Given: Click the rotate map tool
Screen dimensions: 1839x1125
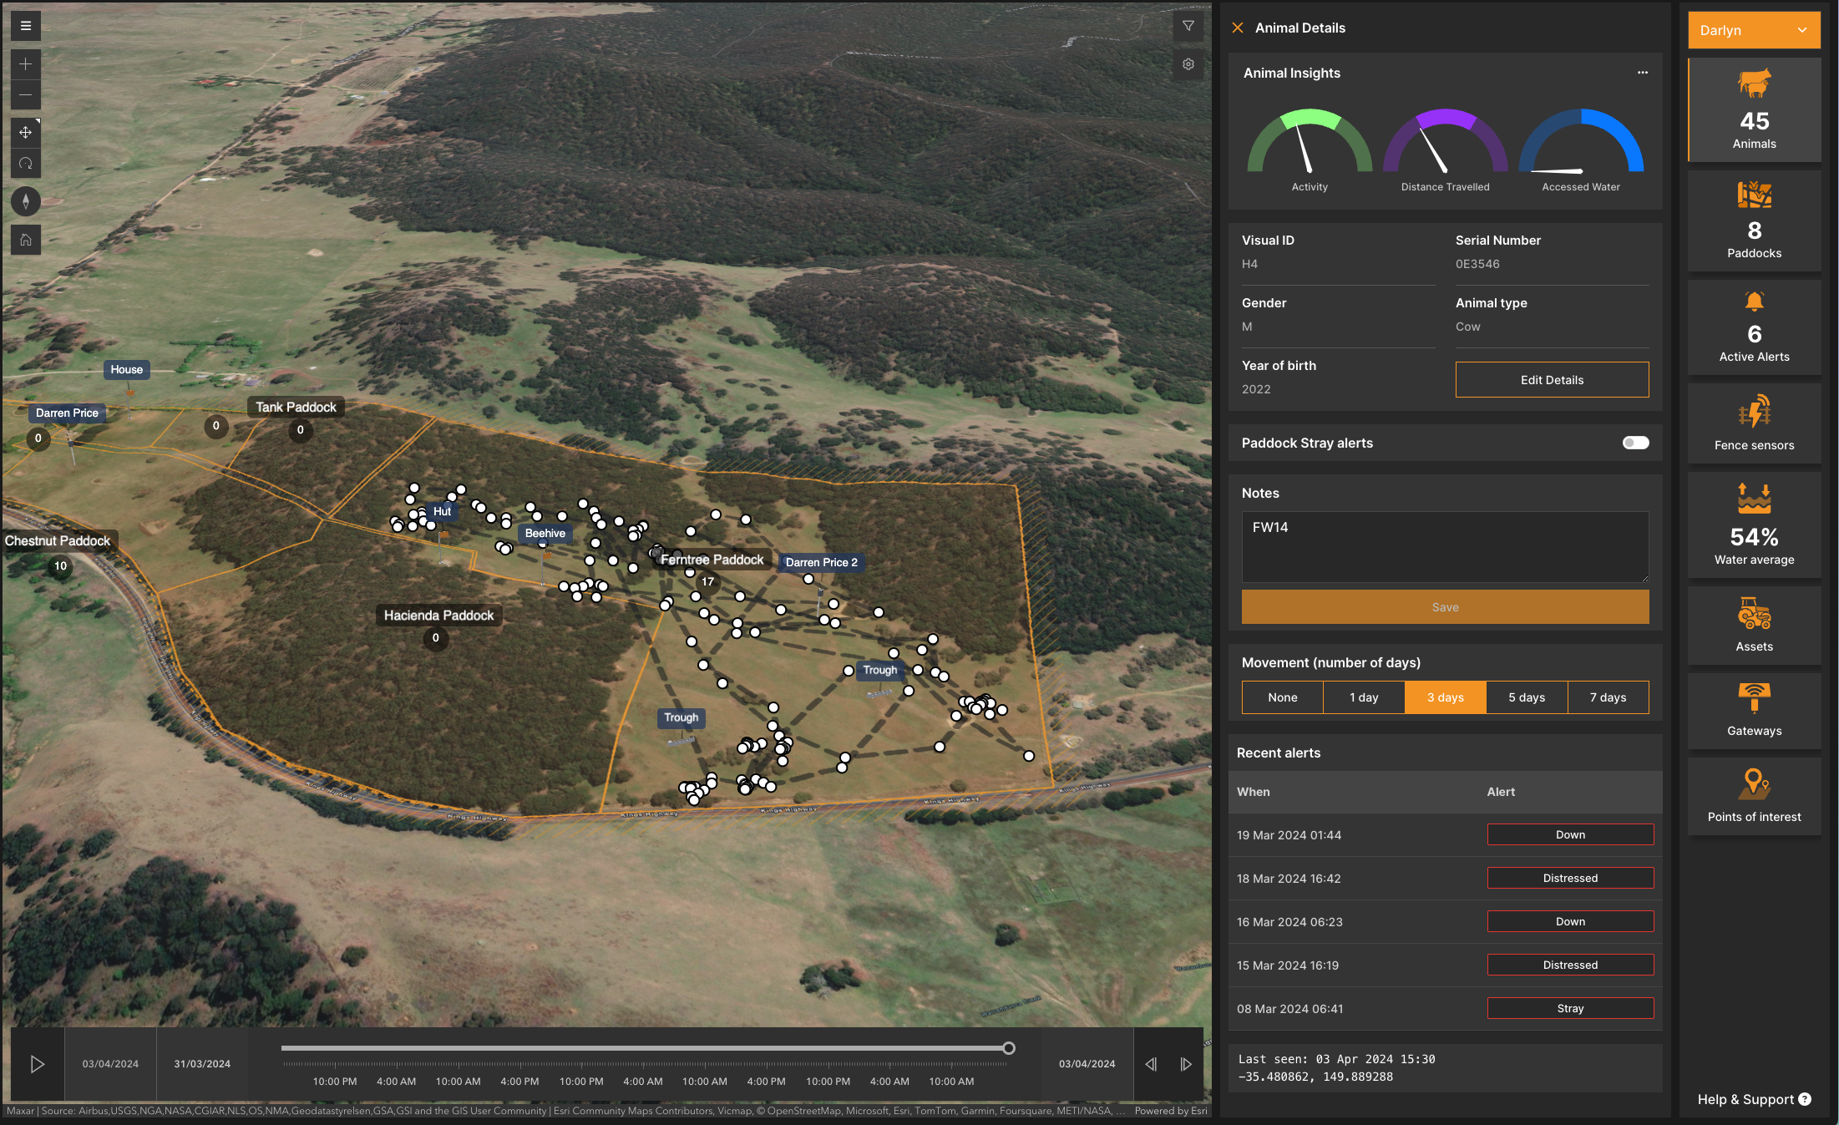Looking at the screenshot, I should click(26, 164).
